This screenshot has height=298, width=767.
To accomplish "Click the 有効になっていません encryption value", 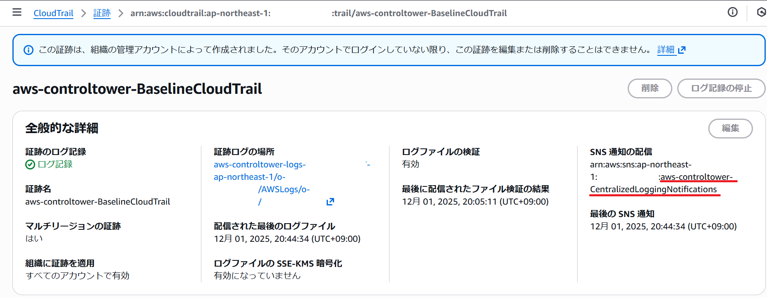I will click(257, 276).
